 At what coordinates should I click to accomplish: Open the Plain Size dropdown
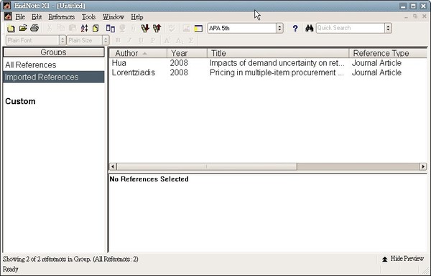tap(106, 40)
